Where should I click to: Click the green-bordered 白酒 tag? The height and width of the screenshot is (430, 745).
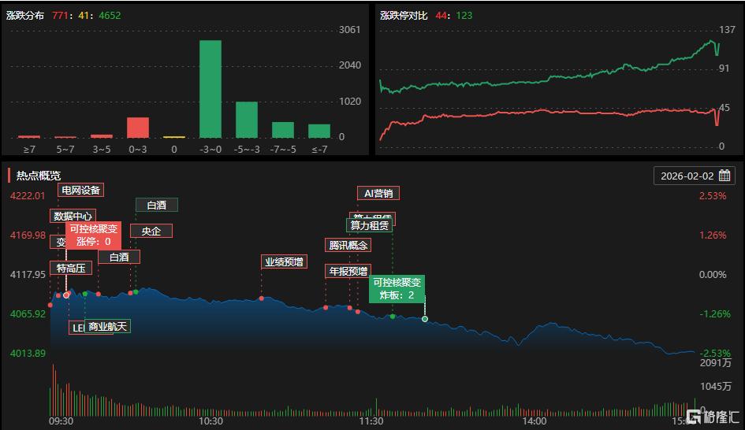pyautogui.click(x=156, y=205)
